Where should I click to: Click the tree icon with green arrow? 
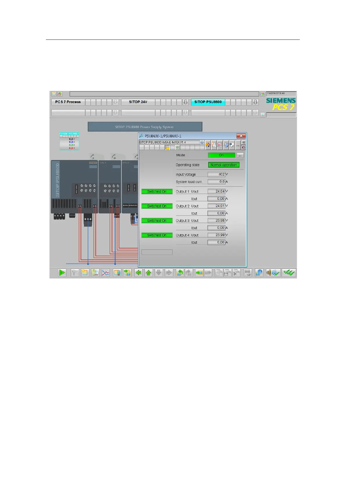tap(127, 273)
